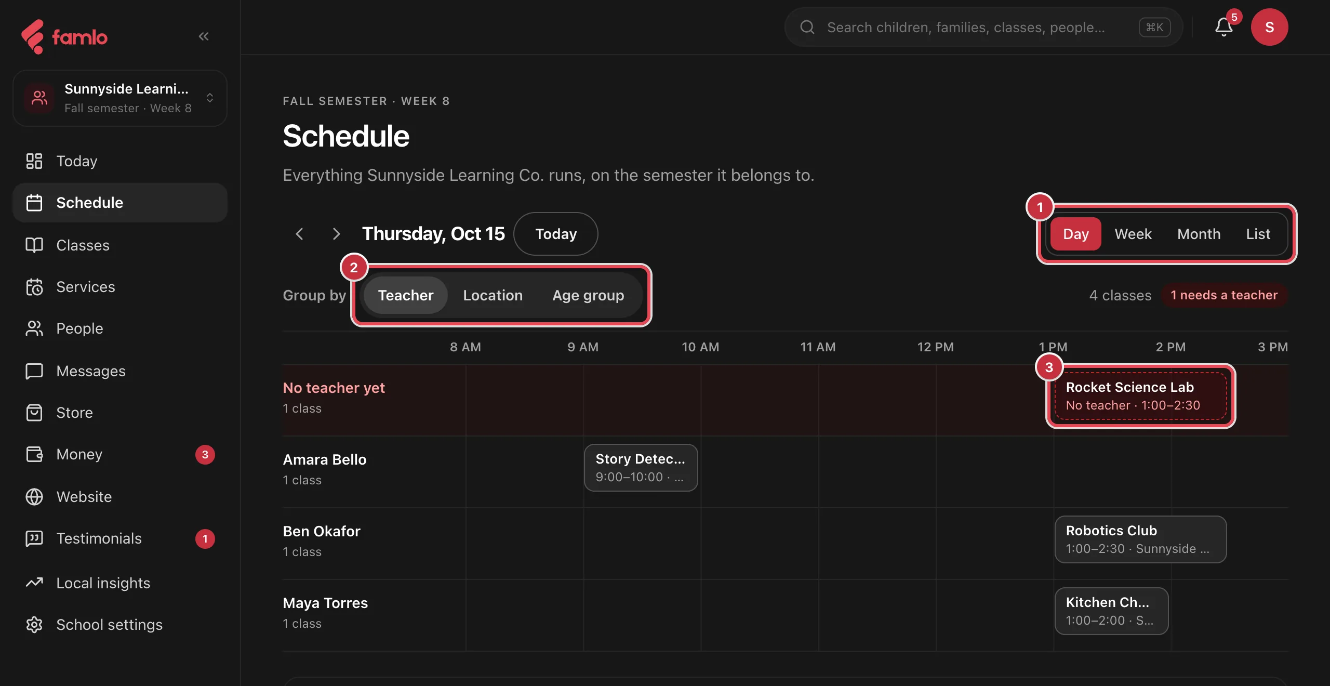The width and height of the screenshot is (1330, 686).
Task: Click the ⌘K shortcut hint
Action: pyautogui.click(x=1154, y=27)
